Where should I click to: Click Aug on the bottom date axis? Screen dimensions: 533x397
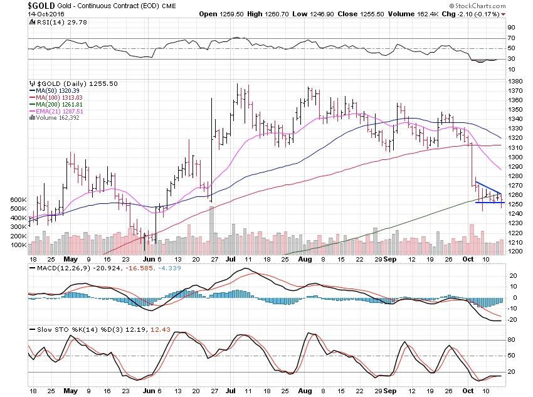[x=307, y=389]
